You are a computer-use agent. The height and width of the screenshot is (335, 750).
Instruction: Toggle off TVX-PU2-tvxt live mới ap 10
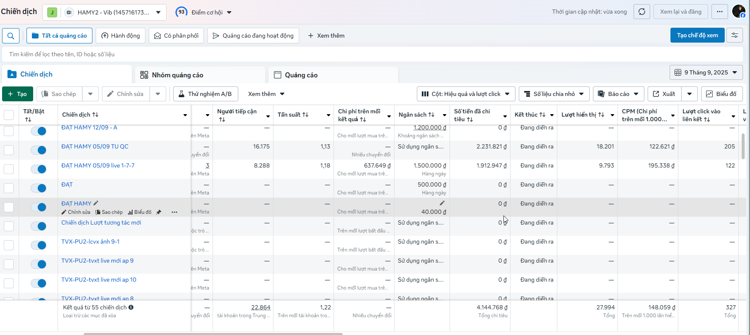tap(39, 283)
